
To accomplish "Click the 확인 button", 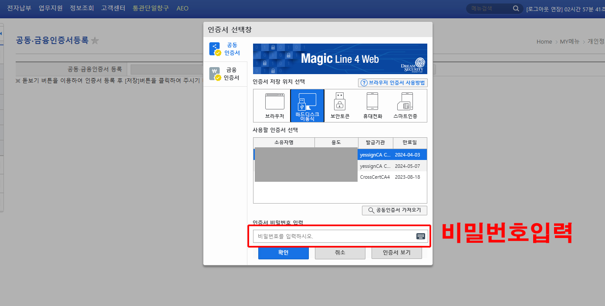I will pyautogui.click(x=284, y=252).
